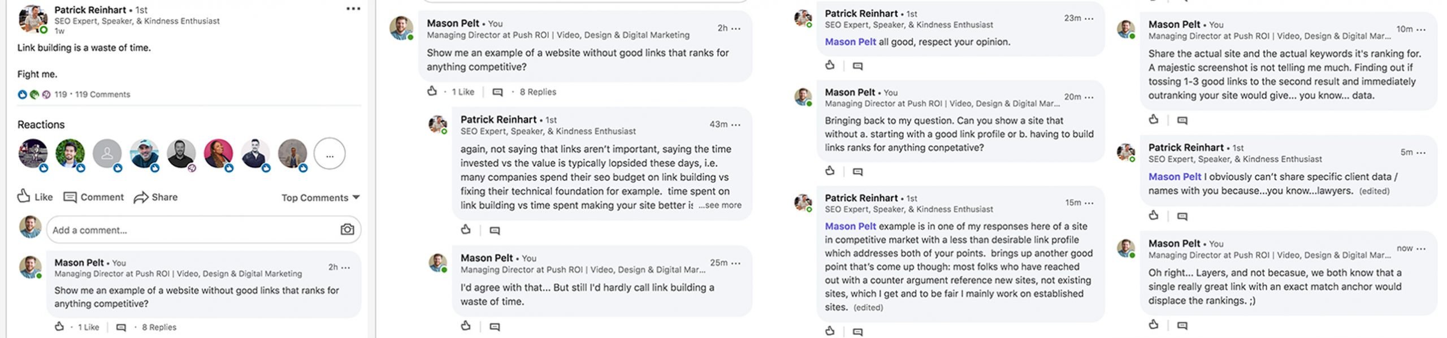Like the post using the thumbs-up Like button
This screenshot has height=338, width=1447.
click(35, 197)
